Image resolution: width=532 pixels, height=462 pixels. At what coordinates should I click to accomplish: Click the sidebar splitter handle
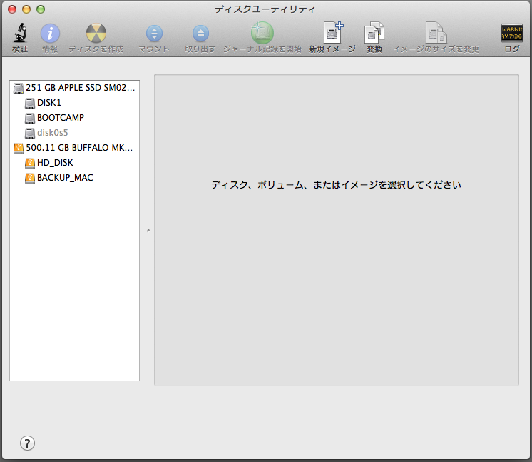click(x=148, y=231)
